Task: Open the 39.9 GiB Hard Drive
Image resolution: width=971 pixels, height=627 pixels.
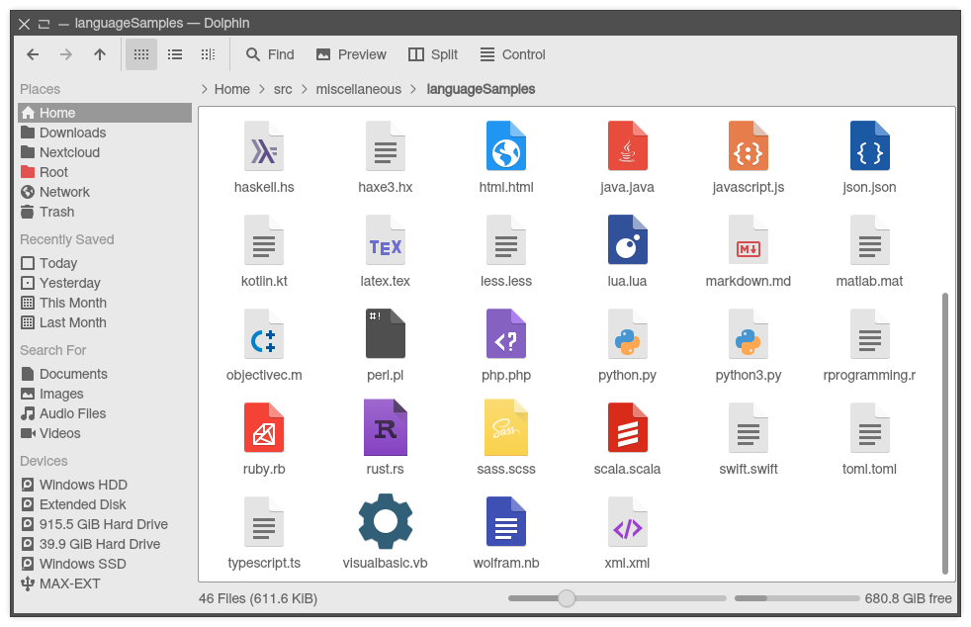Action: [x=105, y=544]
